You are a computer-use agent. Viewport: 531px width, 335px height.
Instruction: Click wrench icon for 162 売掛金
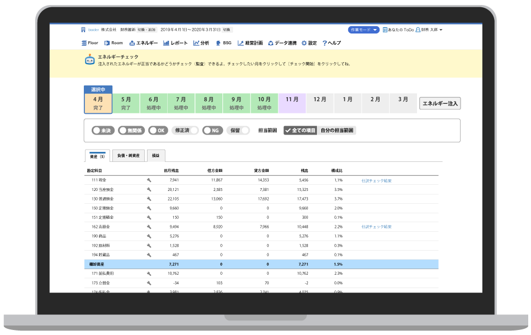pyautogui.click(x=149, y=227)
